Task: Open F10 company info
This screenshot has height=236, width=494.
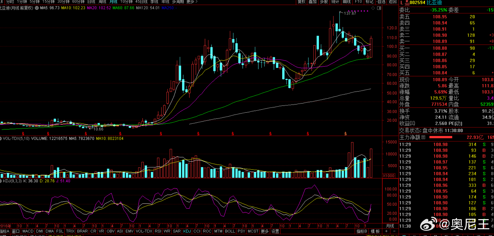Action: coord(358,2)
